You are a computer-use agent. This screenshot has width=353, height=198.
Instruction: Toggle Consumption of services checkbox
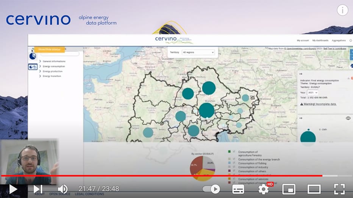click(x=234, y=179)
